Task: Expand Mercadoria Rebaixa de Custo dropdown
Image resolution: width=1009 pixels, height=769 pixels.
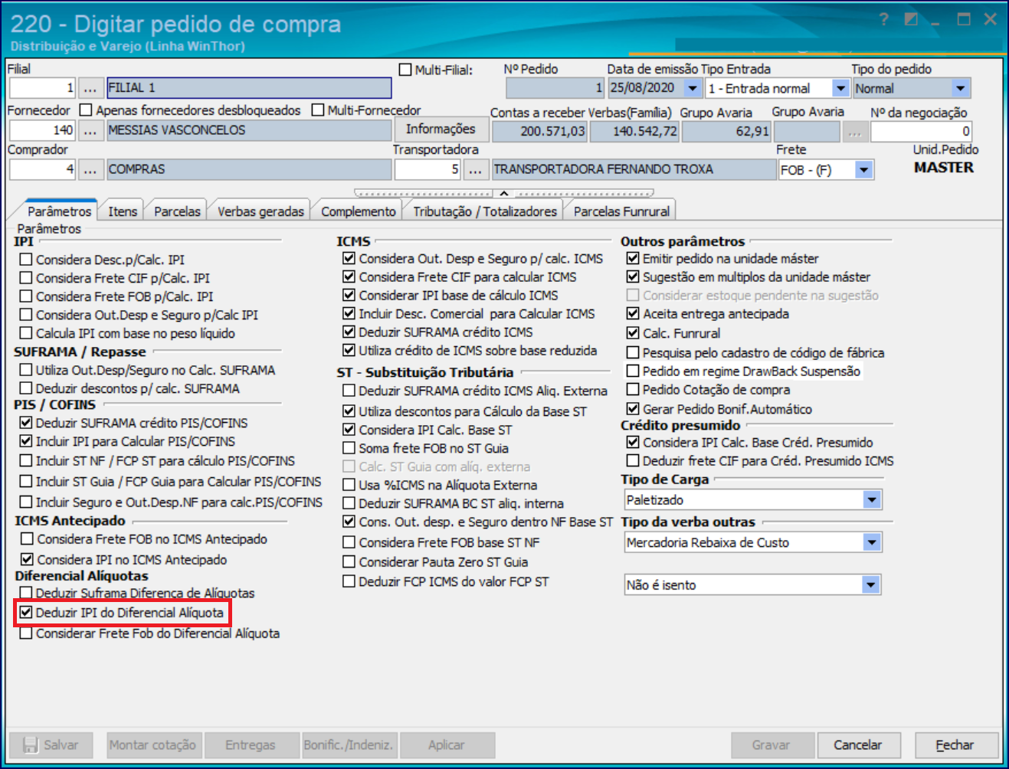Action: click(872, 543)
